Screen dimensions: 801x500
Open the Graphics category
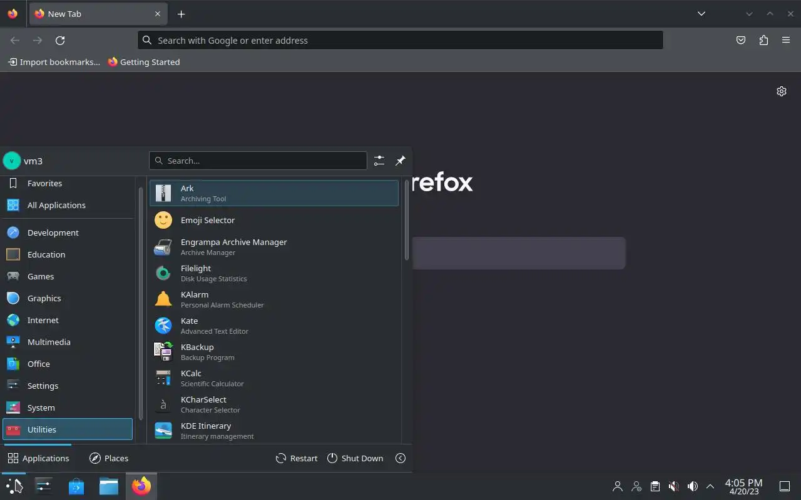[x=68, y=298]
